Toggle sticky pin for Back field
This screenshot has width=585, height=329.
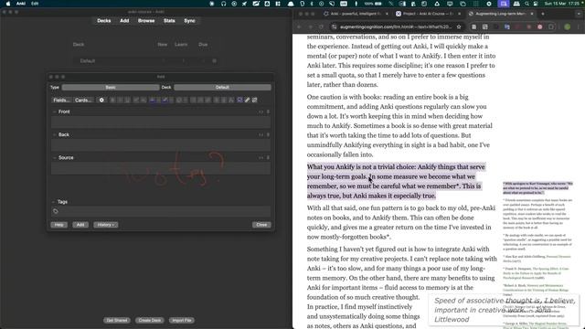(x=268, y=134)
